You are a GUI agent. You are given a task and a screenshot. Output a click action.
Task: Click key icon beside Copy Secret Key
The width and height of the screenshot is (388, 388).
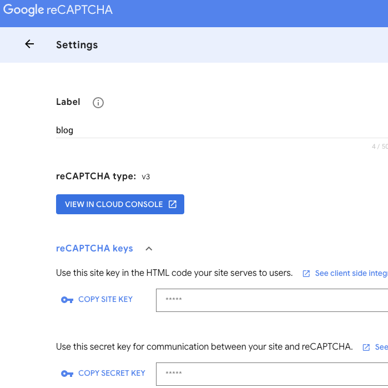(67, 374)
